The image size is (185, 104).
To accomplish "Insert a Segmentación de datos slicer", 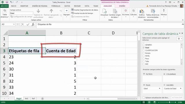I will point(85,10).
